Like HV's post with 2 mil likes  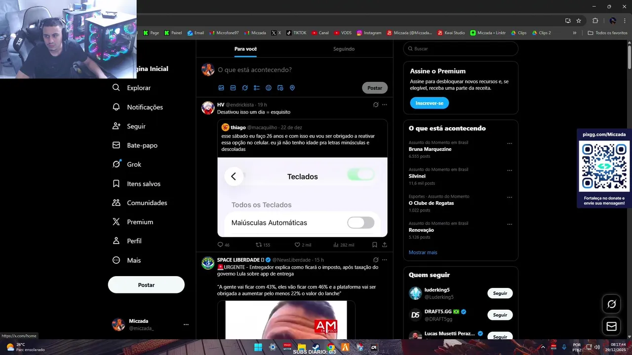297,245
